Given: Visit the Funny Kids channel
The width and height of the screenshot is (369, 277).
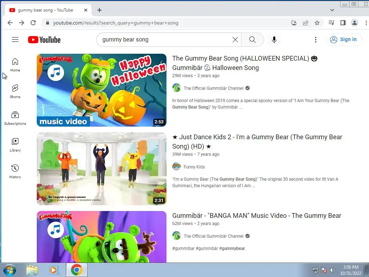Looking at the screenshot, I should [194, 167].
